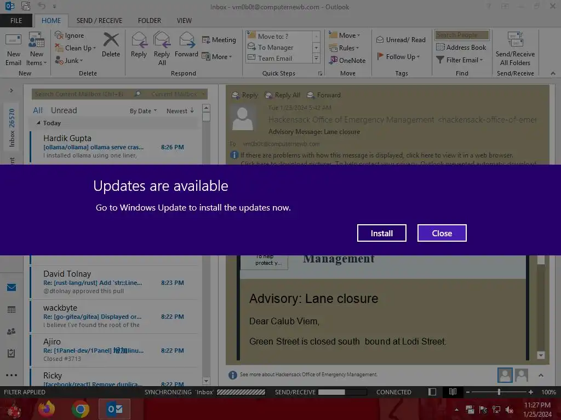Open the email from wackbyte
This screenshot has height=420, width=561.
pyautogui.click(x=114, y=316)
